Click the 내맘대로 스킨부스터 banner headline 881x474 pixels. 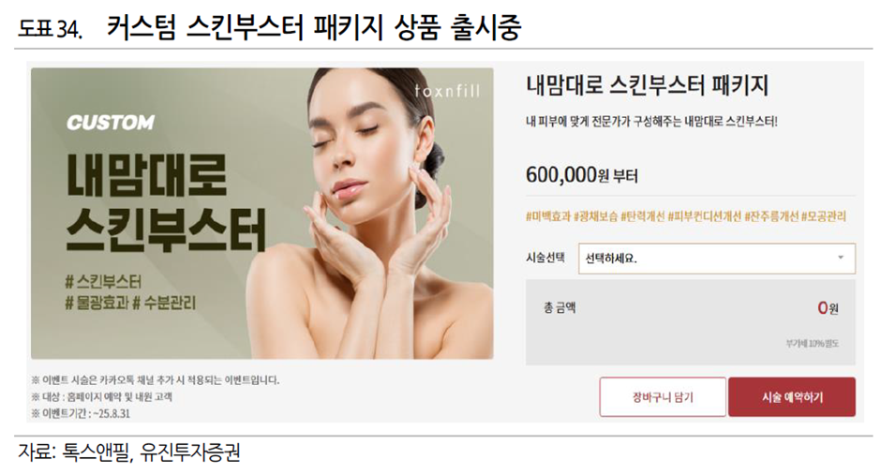[166, 202]
